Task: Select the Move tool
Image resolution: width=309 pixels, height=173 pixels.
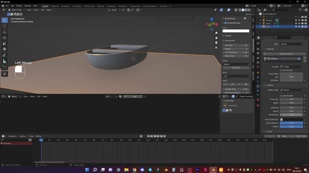Action: pos(4,32)
